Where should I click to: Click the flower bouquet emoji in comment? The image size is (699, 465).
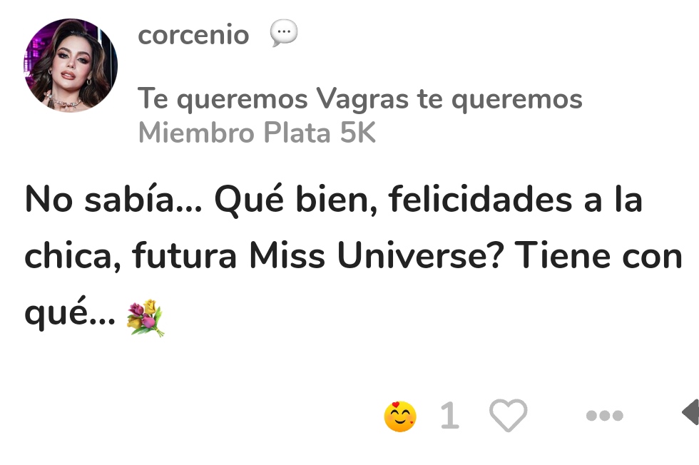click(146, 318)
